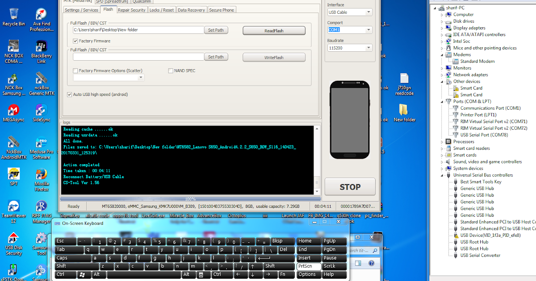Open MEGAsync desktop icon
Screen dimensions: 536x281
[x=13, y=113]
